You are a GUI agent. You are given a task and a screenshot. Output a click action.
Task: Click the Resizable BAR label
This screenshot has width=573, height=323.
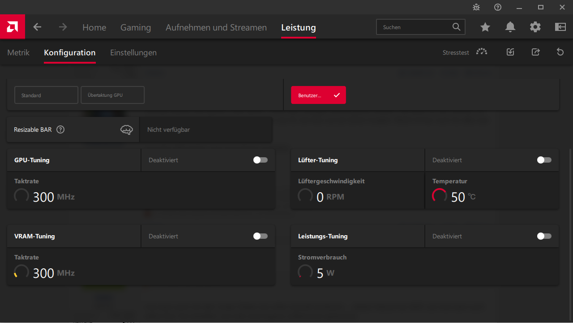click(x=33, y=129)
